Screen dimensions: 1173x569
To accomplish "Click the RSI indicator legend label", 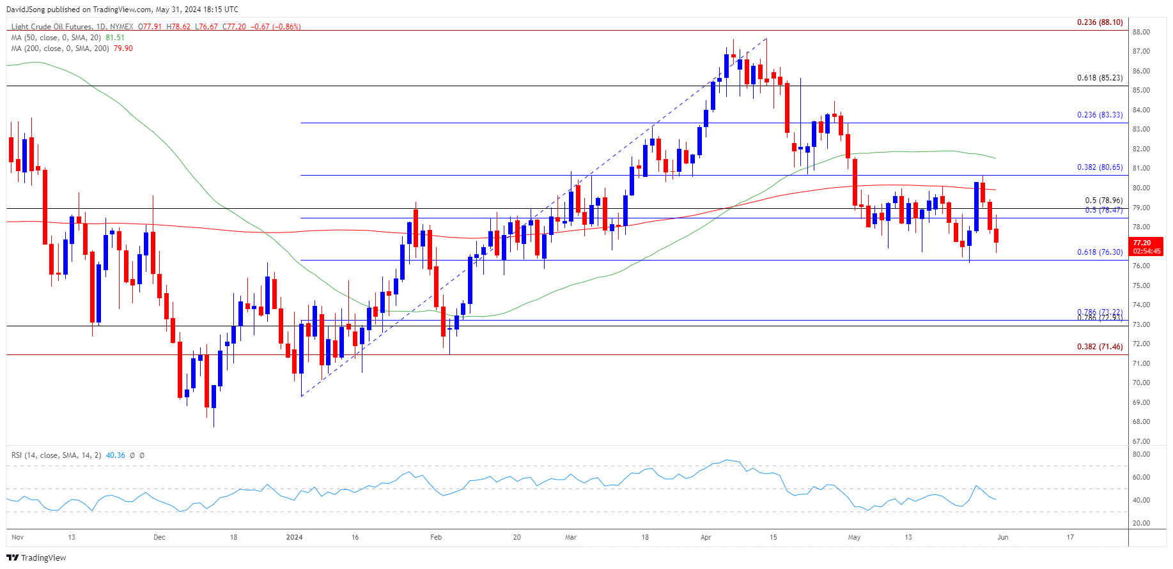I will click(x=56, y=455).
